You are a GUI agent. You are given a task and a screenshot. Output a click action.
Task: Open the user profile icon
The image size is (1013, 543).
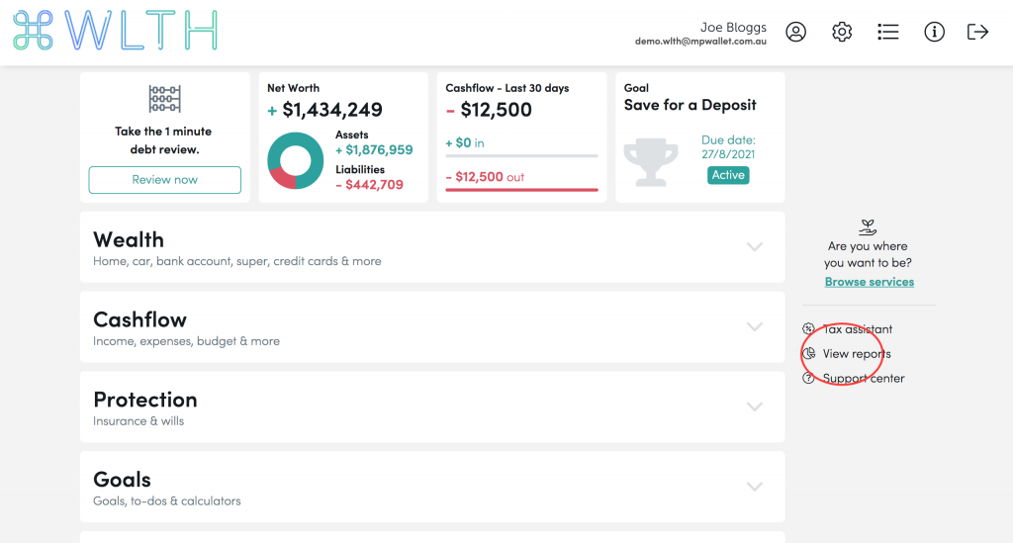[795, 32]
